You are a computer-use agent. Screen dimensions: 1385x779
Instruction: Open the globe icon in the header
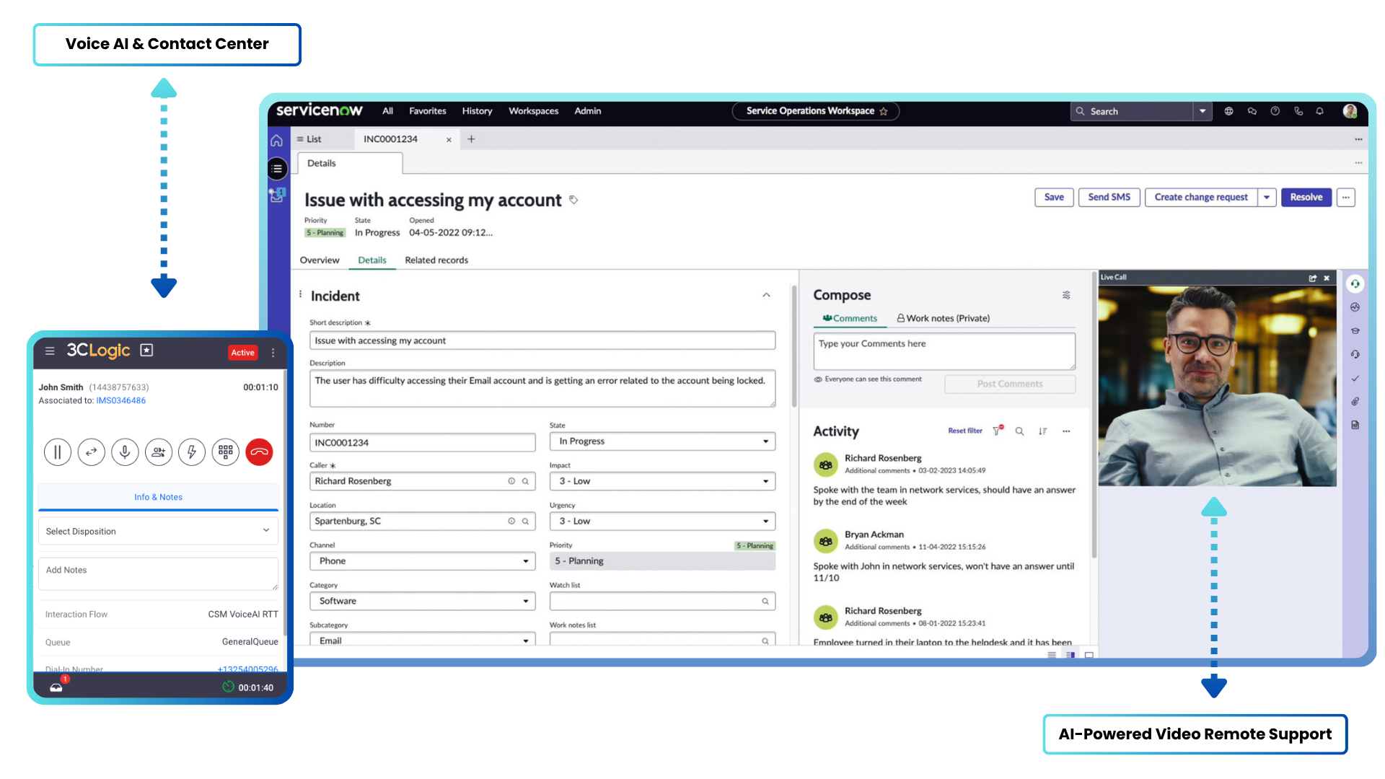(1228, 111)
